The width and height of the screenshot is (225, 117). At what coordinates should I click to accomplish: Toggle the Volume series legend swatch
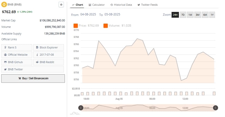(106, 26)
